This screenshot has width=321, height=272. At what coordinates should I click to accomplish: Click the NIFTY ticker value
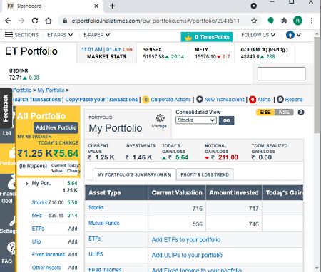[213, 57]
